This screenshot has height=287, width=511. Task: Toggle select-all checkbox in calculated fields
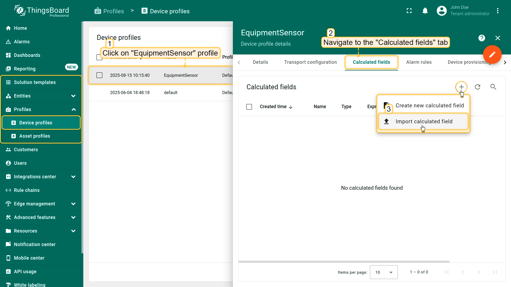249,107
